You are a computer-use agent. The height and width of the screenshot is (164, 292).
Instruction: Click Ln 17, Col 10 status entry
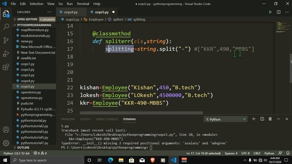[203, 153]
